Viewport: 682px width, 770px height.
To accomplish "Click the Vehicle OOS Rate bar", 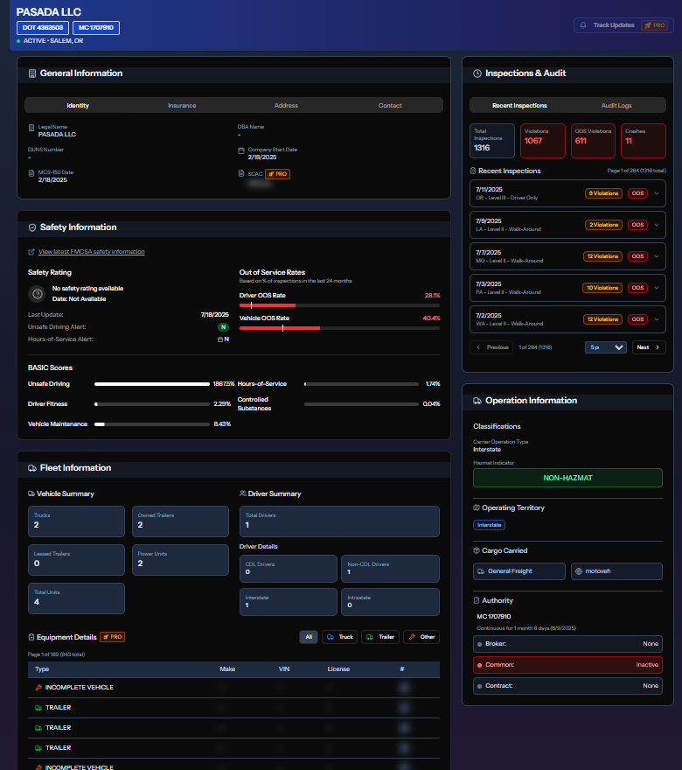I will click(339, 328).
